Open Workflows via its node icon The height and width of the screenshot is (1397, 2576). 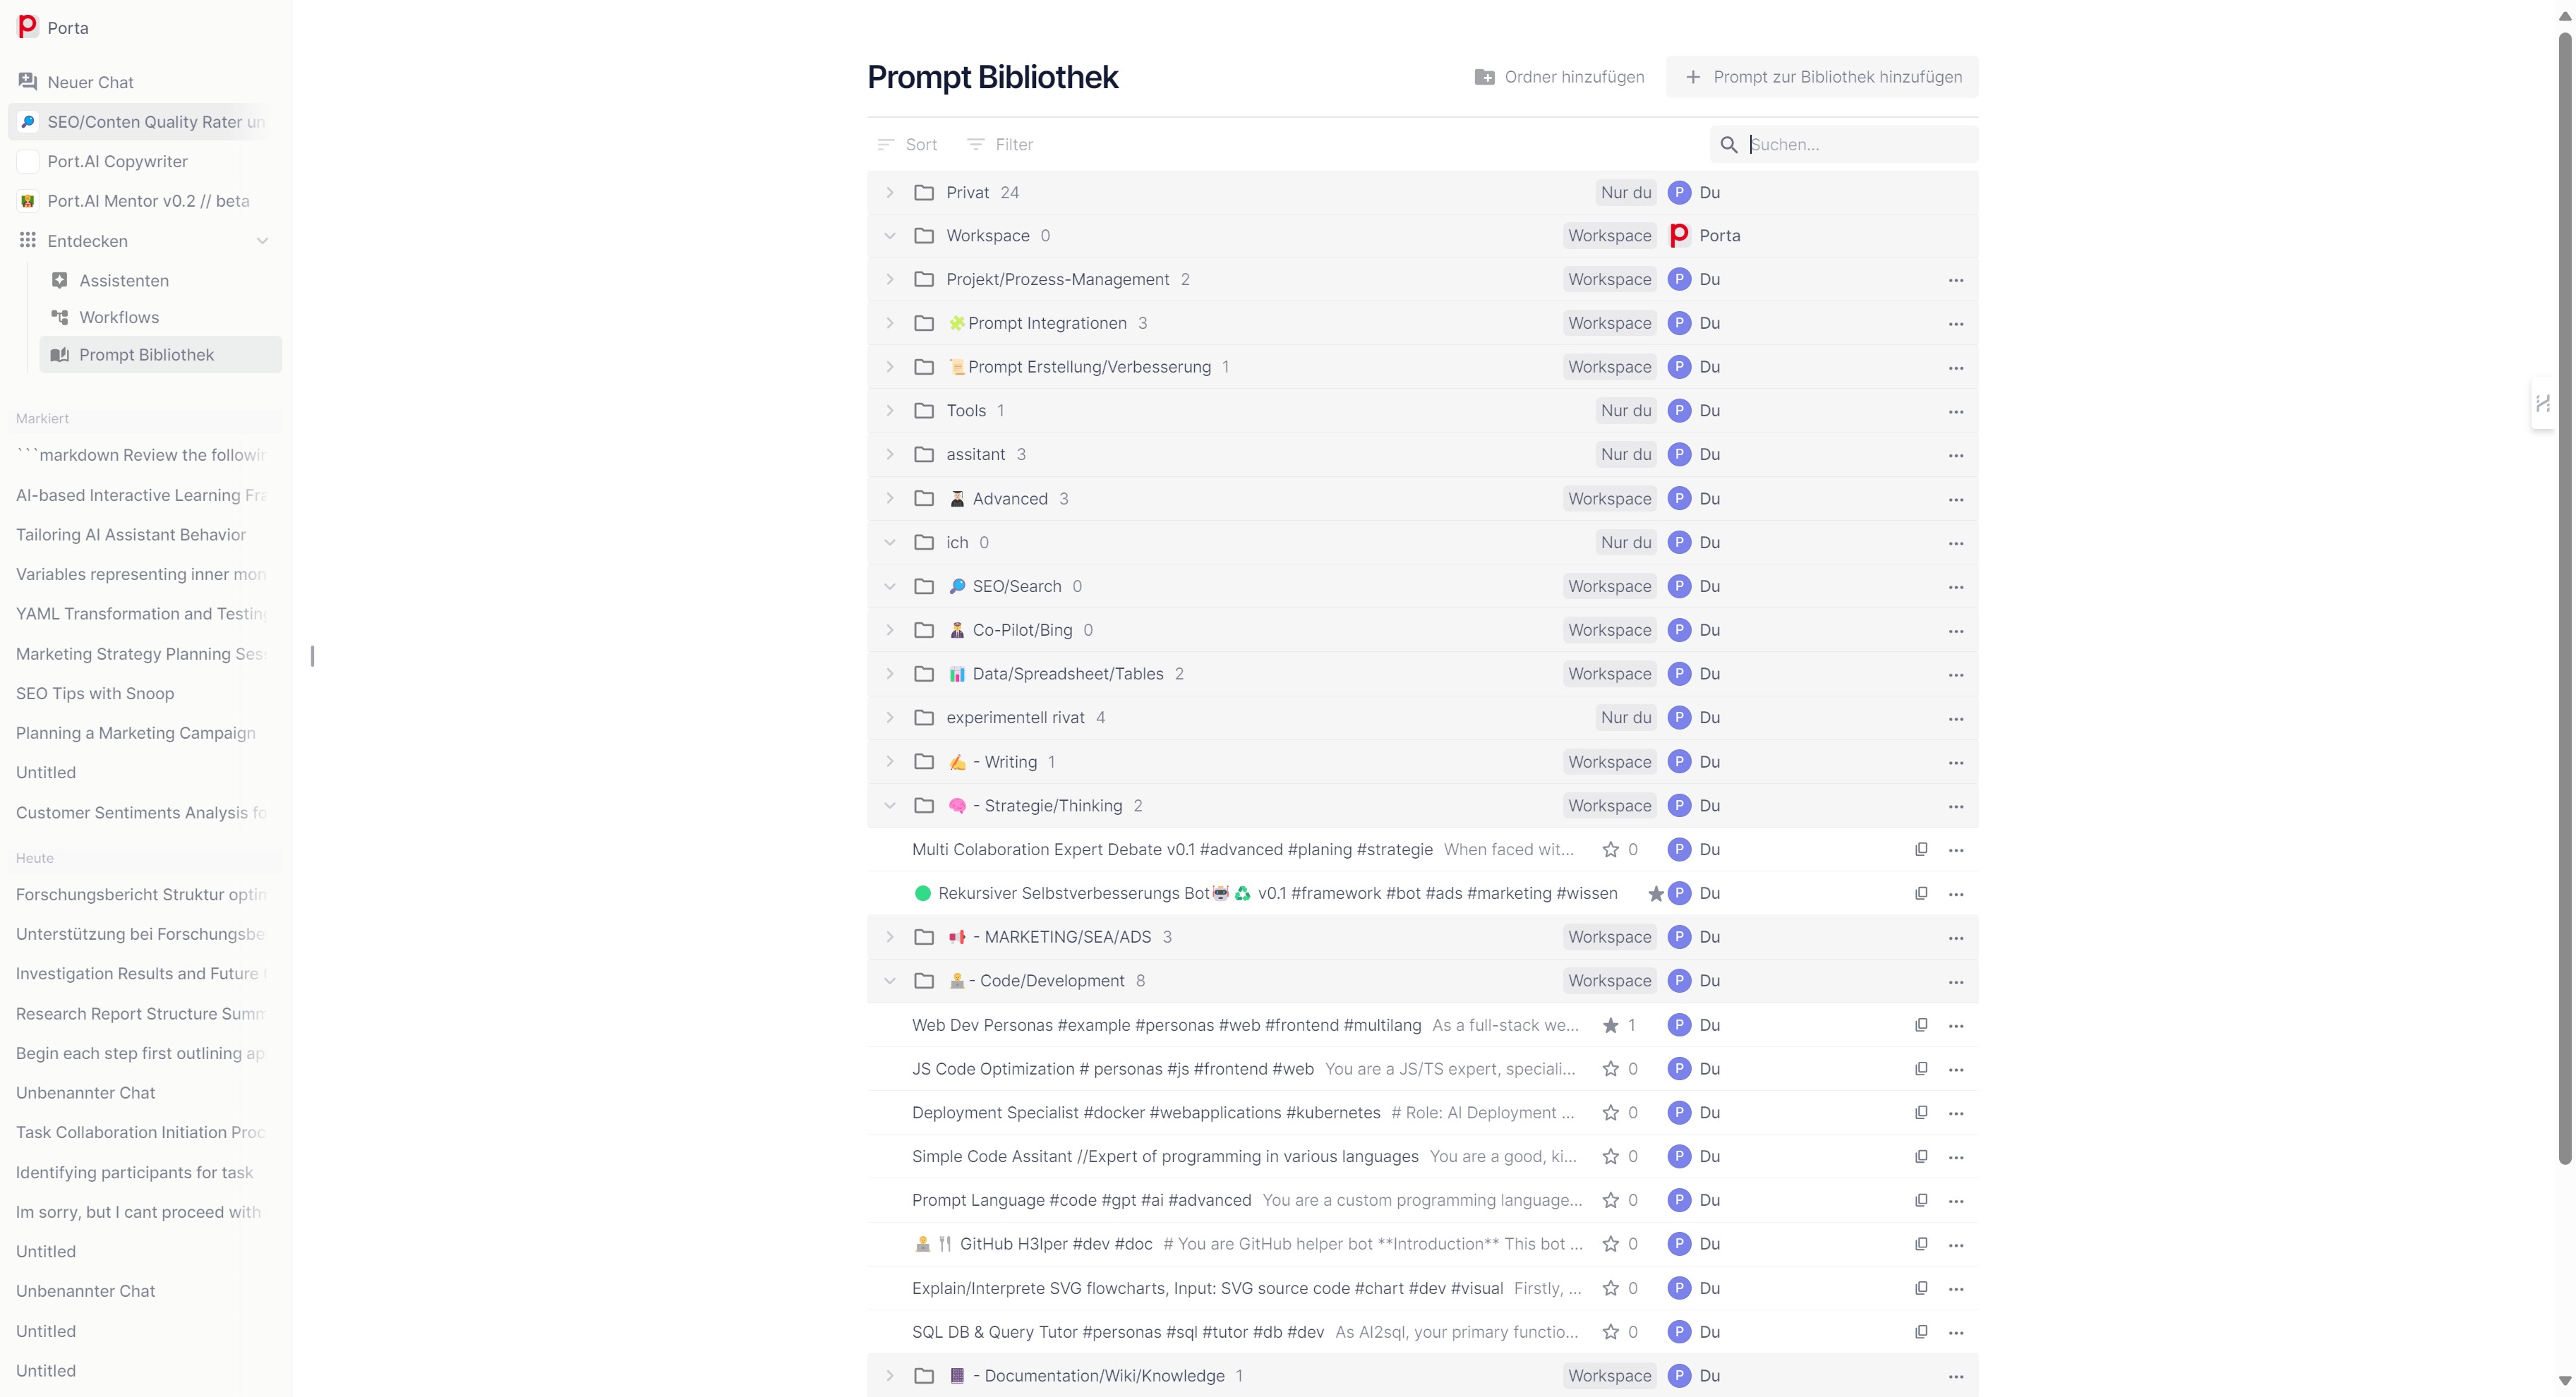point(60,317)
